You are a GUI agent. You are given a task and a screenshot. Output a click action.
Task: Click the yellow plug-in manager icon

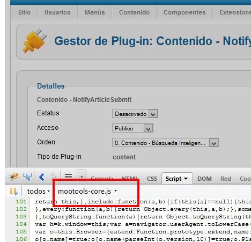[34, 41]
